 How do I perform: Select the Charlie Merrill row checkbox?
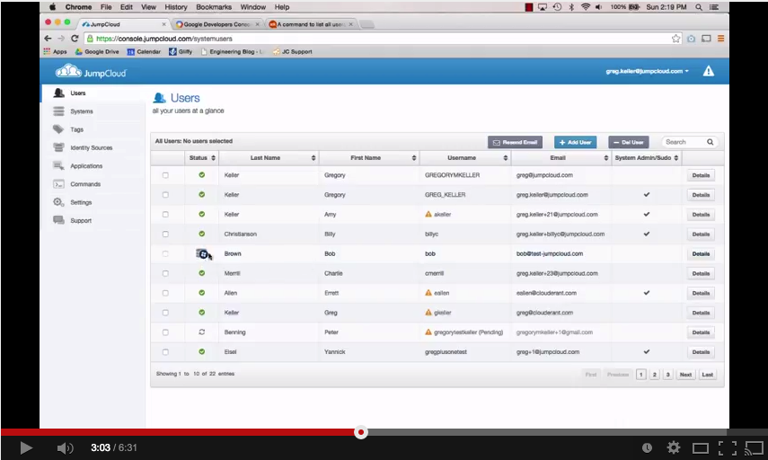click(x=165, y=273)
